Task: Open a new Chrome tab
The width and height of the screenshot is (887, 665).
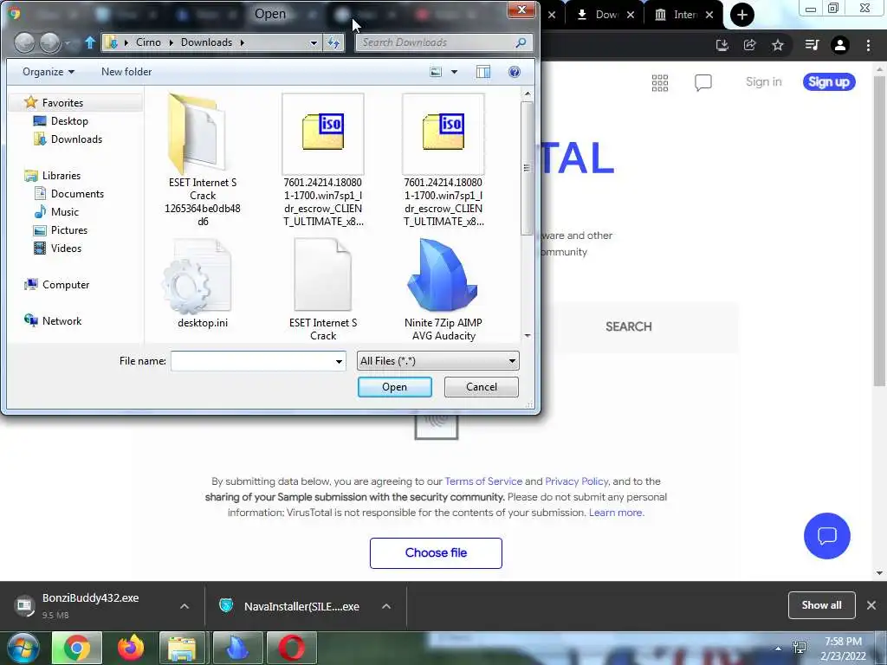Action: click(x=742, y=15)
